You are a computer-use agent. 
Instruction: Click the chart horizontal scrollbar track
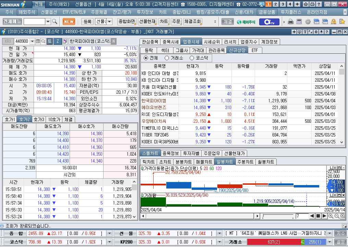200,216
